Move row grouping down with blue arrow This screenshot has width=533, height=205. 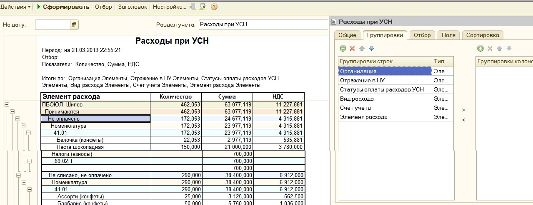tap(371, 49)
